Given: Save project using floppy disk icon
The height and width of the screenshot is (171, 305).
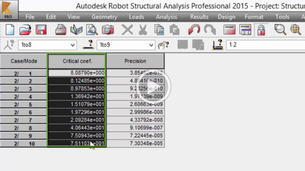Looking at the screenshot, I should [41, 30].
